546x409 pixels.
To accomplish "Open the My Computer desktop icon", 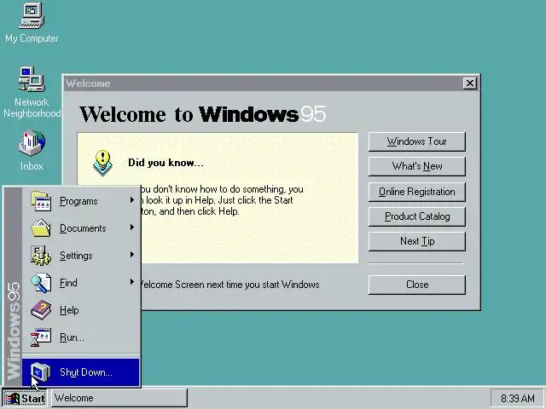I will coord(32,23).
